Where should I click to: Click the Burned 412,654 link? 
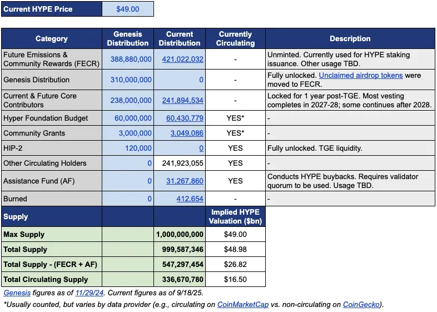coord(188,199)
